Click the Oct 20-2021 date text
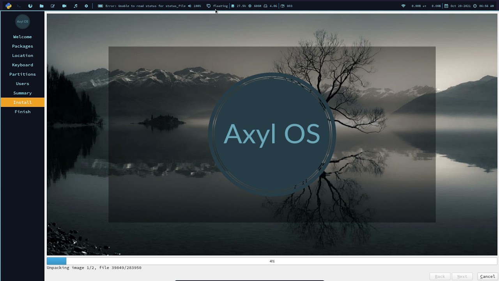499x281 pixels. pos(460,6)
